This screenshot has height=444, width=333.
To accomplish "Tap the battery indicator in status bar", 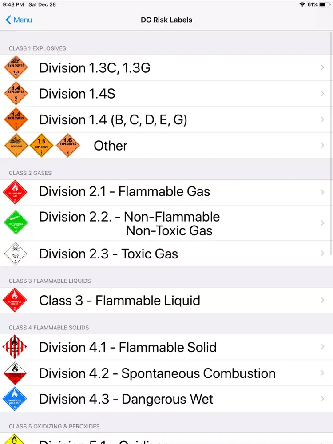I will (325, 4).
